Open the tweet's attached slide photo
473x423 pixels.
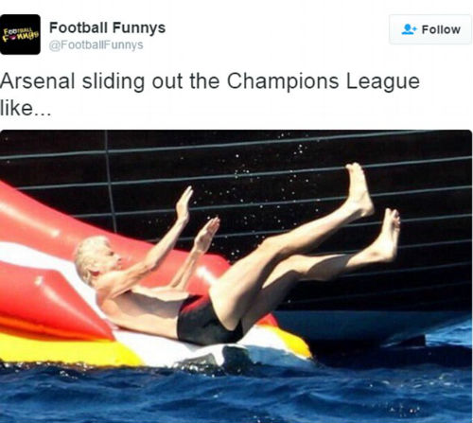pyautogui.click(x=236, y=276)
